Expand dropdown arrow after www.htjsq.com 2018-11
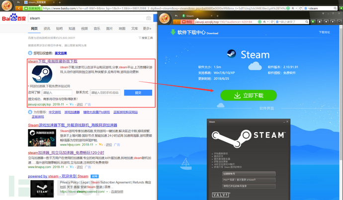This screenshot has width=343, height=200. tap(96, 145)
